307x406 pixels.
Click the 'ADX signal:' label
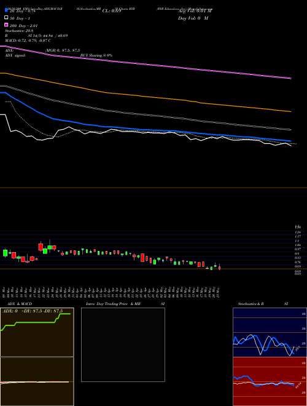click(x=15, y=55)
